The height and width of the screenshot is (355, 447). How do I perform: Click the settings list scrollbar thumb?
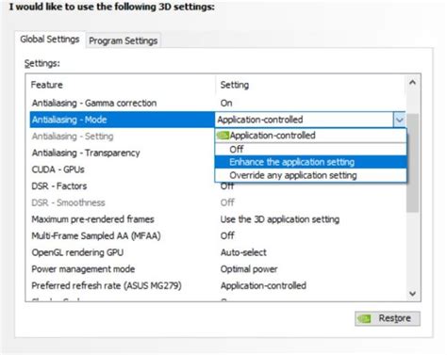412,163
